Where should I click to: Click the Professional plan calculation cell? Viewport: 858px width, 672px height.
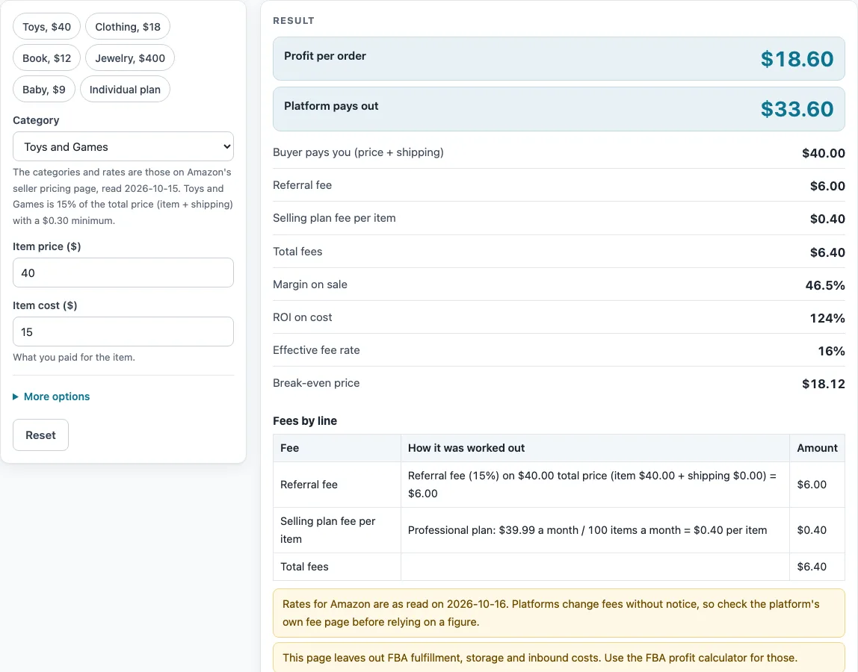point(595,530)
